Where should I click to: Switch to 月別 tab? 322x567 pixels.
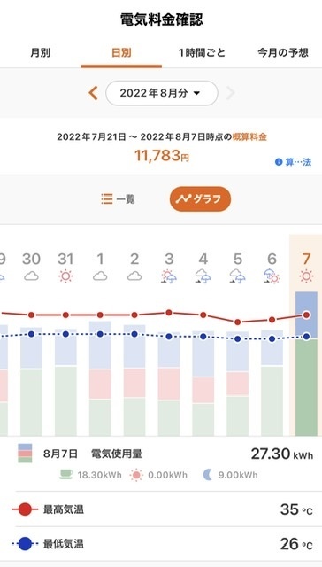tap(40, 53)
